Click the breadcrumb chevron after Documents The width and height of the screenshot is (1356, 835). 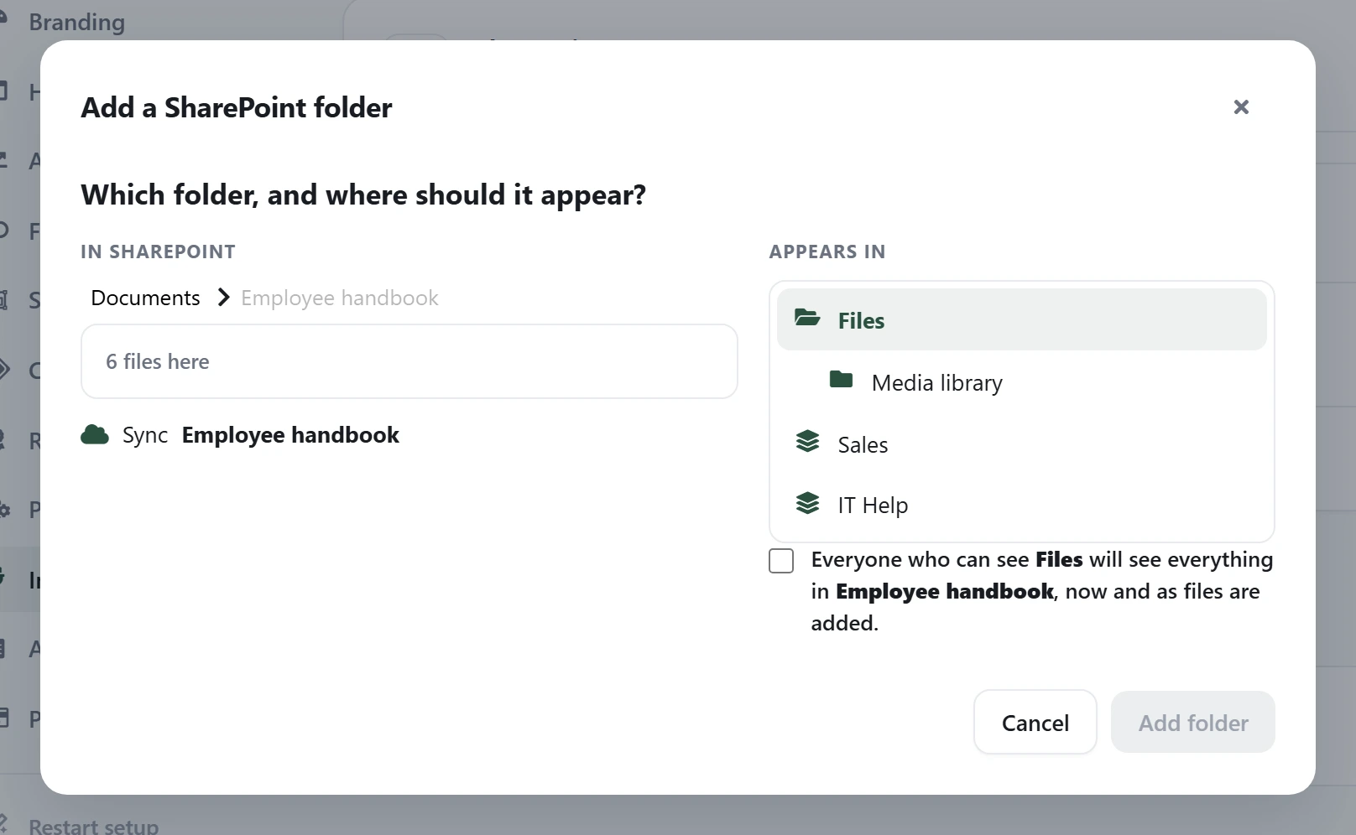[223, 298]
